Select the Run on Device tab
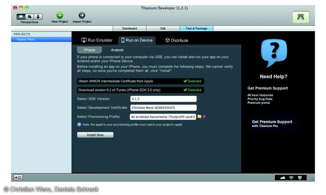This screenshot has width=326, height=195. [x=137, y=40]
